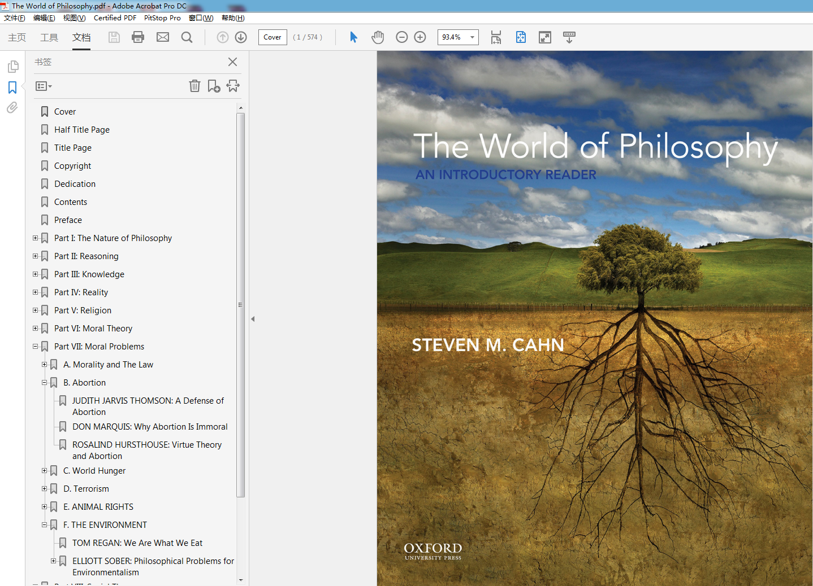Find current bookmark icon

(233, 86)
